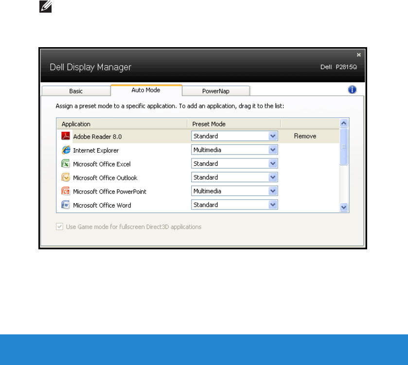Click the Application column header

point(122,124)
